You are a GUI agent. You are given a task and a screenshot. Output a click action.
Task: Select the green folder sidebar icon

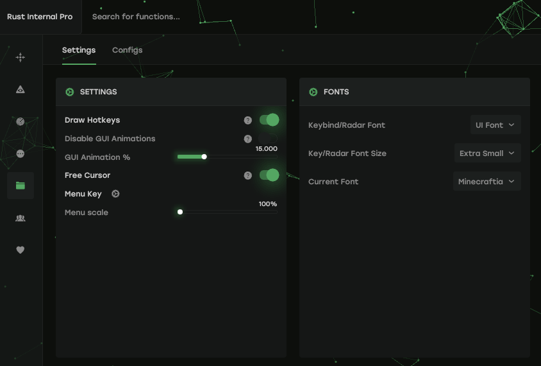point(21,186)
